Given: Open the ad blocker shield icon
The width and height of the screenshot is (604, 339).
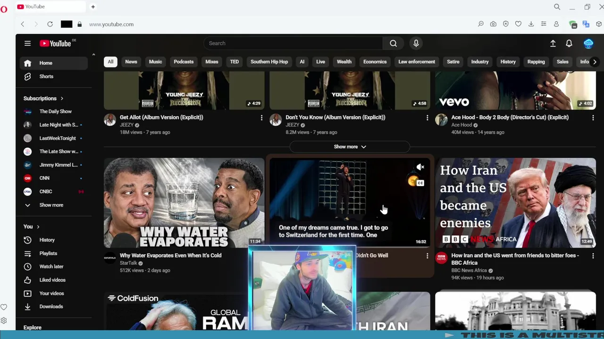Looking at the screenshot, I should point(506,24).
